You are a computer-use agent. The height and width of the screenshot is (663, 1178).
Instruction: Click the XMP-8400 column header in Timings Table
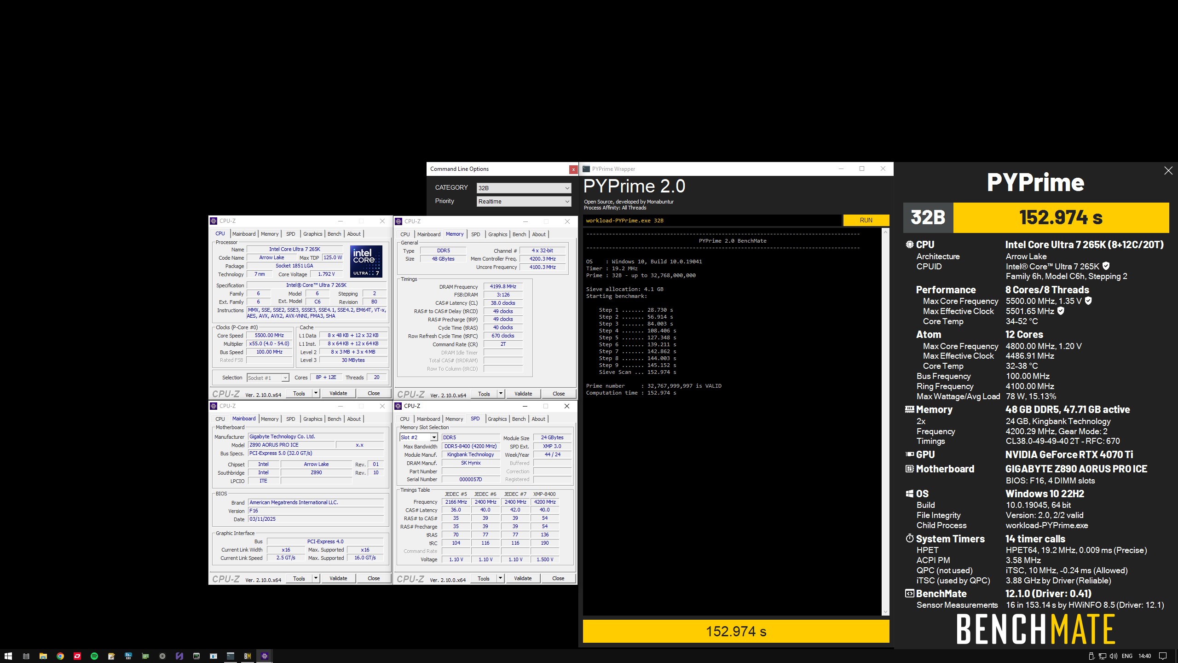coord(544,494)
